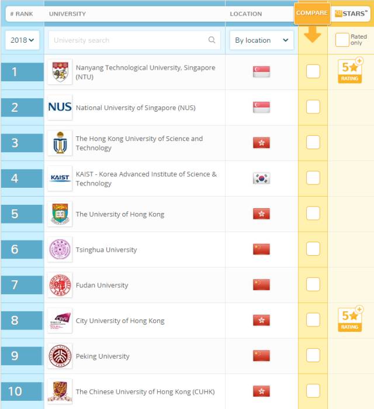
Task: Check the compare box for Nanyang Technological University
Action: coord(313,71)
